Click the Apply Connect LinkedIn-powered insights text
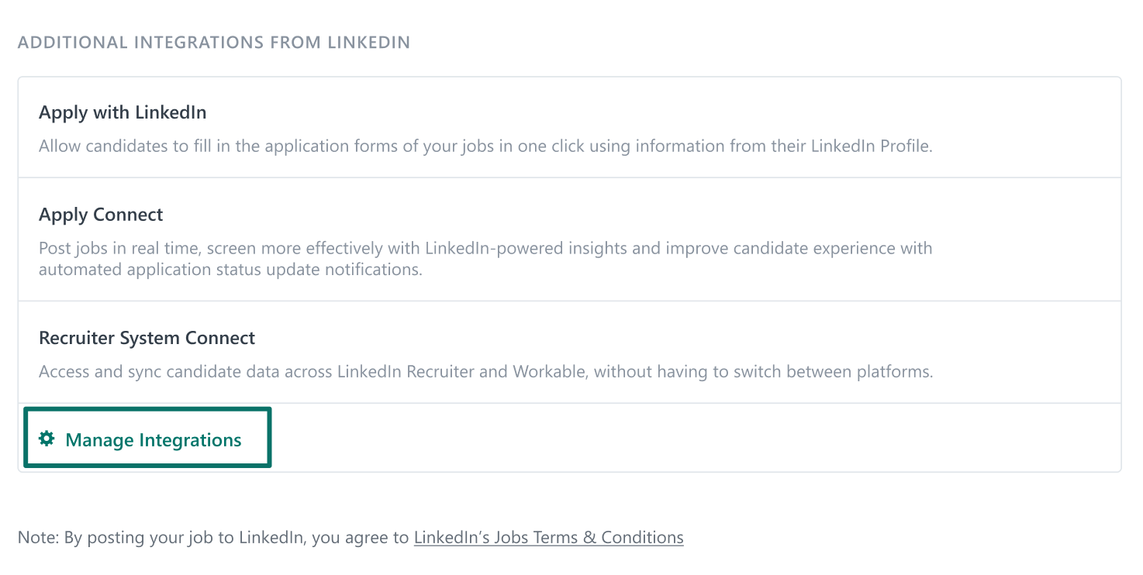Screen dimensions: 1143x575 (x=485, y=248)
